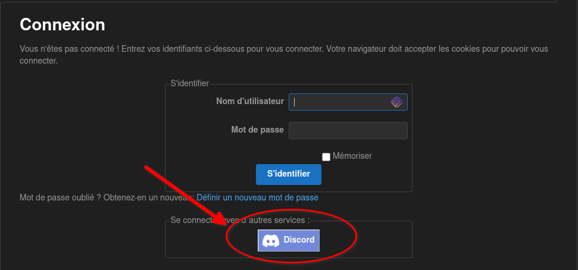Click the password manager icon in username field

[396, 102]
